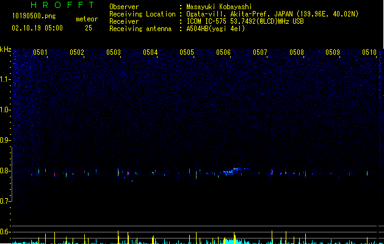Click receiver text ICOM IC-575 53.7492 MHz USB

tap(245, 21)
